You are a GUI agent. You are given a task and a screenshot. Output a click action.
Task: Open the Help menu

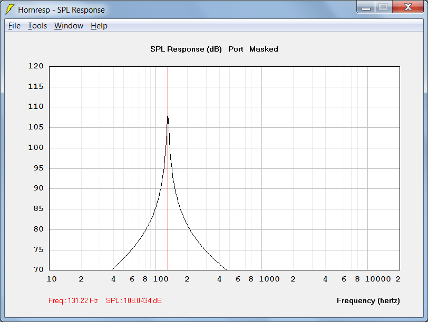pyautogui.click(x=99, y=26)
